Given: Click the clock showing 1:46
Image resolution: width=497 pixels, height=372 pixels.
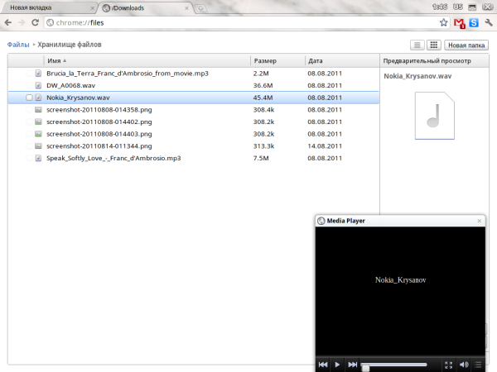Looking at the screenshot, I should point(439,7).
